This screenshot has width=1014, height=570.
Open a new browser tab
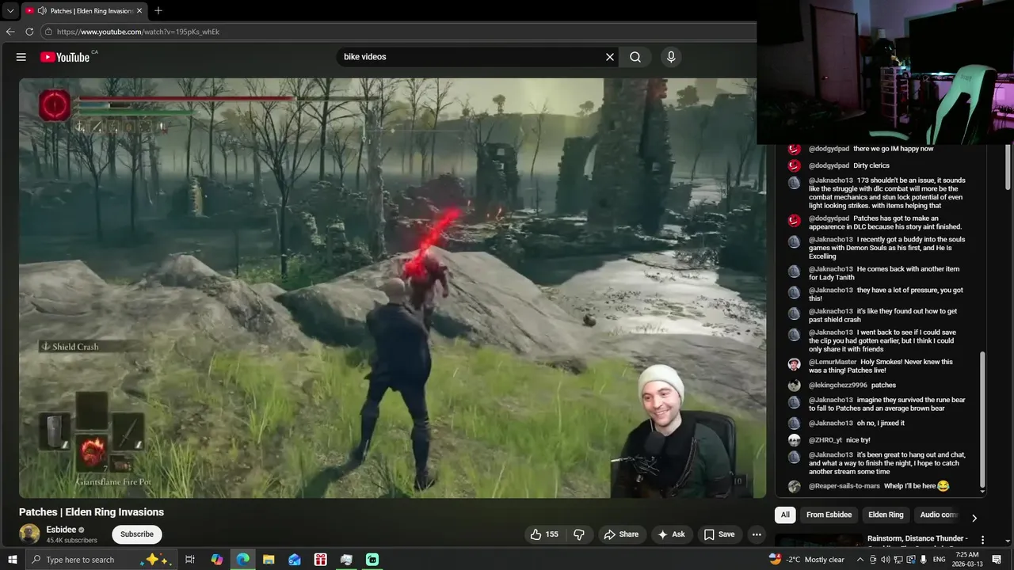[x=158, y=11]
